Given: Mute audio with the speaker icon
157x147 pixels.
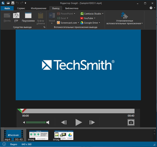Looking at the screenshot, I should (24, 122).
